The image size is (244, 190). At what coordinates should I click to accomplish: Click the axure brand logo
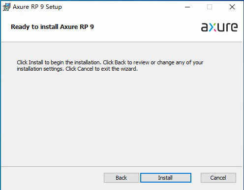[x=219, y=27]
